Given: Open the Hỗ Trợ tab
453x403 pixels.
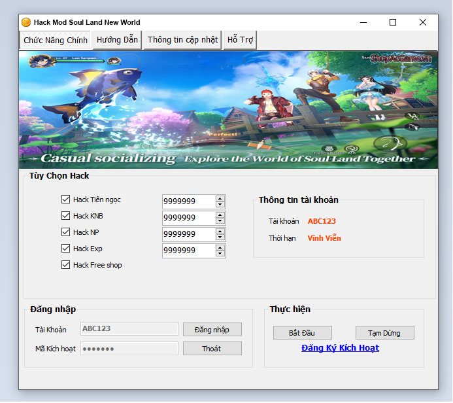Looking at the screenshot, I should [x=240, y=40].
